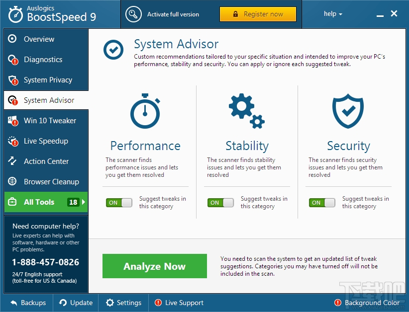Click the Stability gears icon
This screenshot has height=312, width=409.
pyautogui.click(x=247, y=111)
